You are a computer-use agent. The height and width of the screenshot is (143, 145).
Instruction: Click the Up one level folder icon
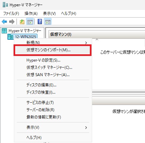coord(22,22)
